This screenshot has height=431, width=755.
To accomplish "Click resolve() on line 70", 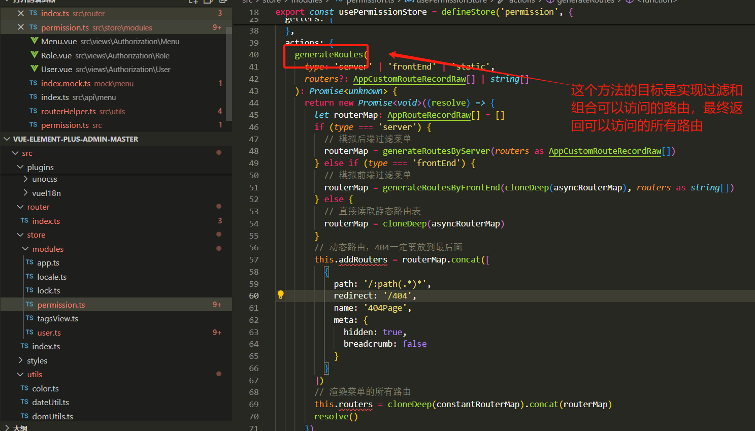I will pos(336,416).
